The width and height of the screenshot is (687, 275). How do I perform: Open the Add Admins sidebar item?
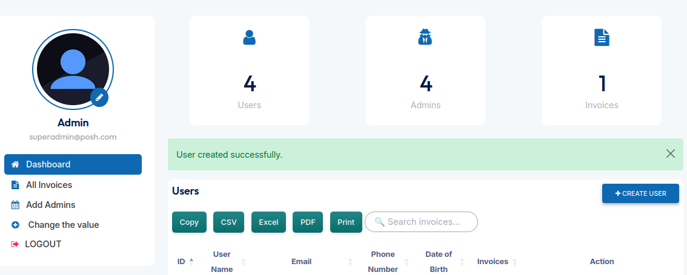tap(50, 205)
